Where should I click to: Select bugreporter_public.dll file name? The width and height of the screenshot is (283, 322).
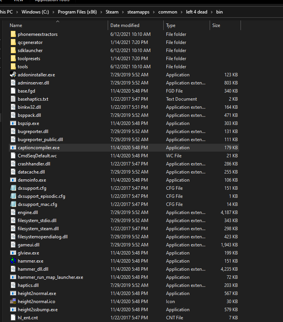[40, 140]
